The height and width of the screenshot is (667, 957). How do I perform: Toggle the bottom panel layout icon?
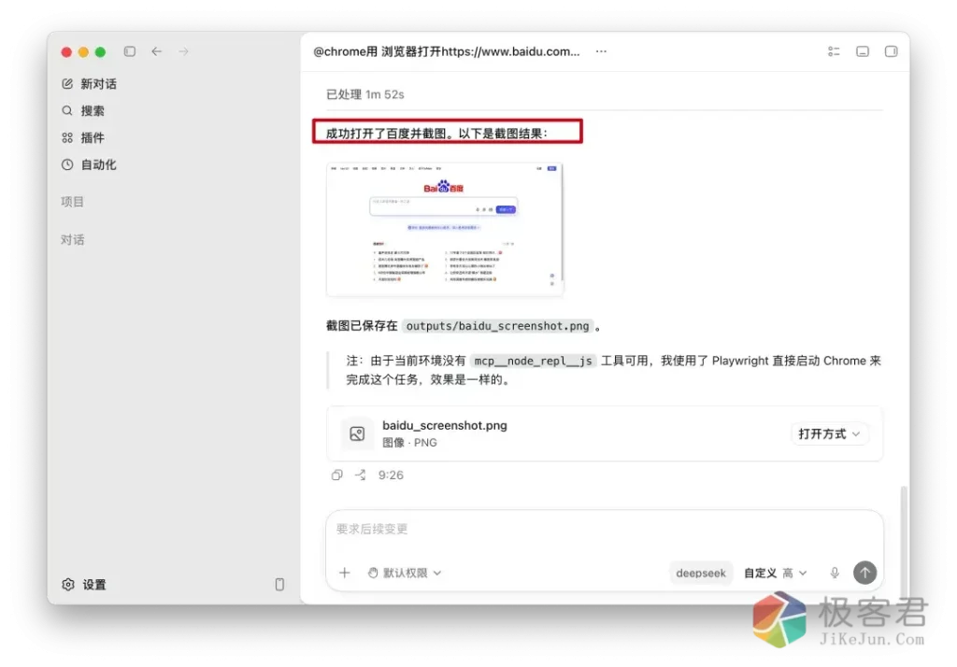863,51
